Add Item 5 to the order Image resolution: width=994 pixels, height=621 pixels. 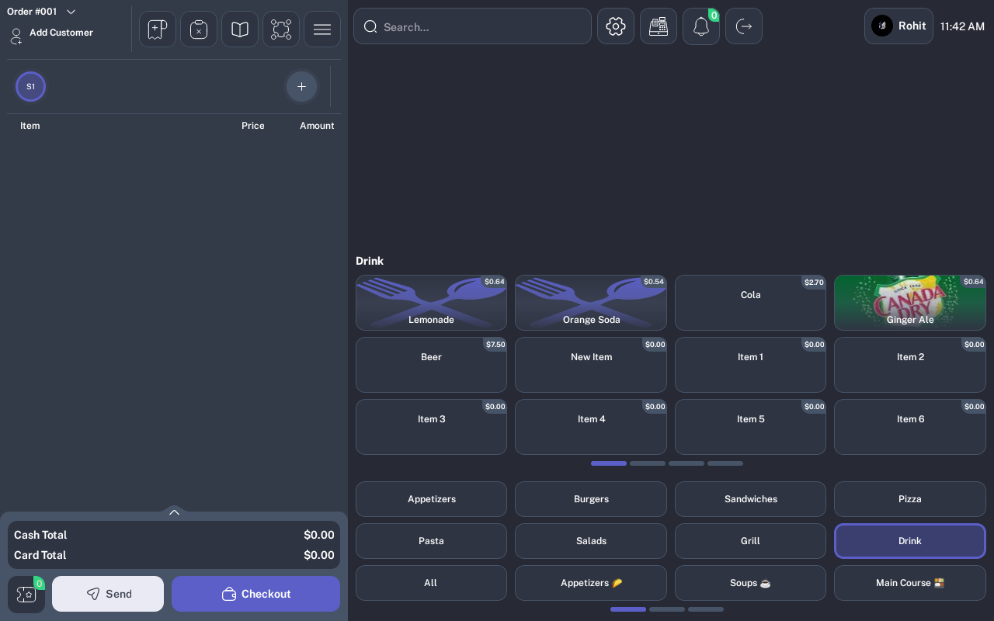750,427
